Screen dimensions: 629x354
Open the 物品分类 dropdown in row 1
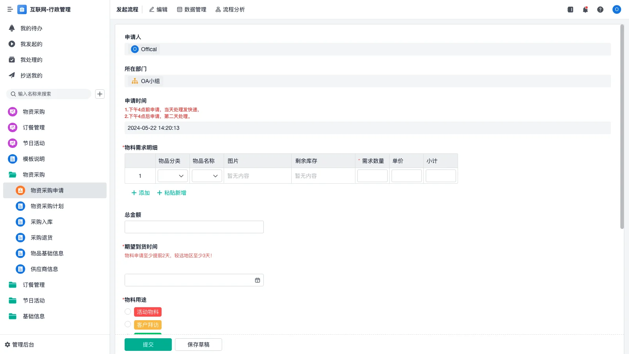(173, 176)
